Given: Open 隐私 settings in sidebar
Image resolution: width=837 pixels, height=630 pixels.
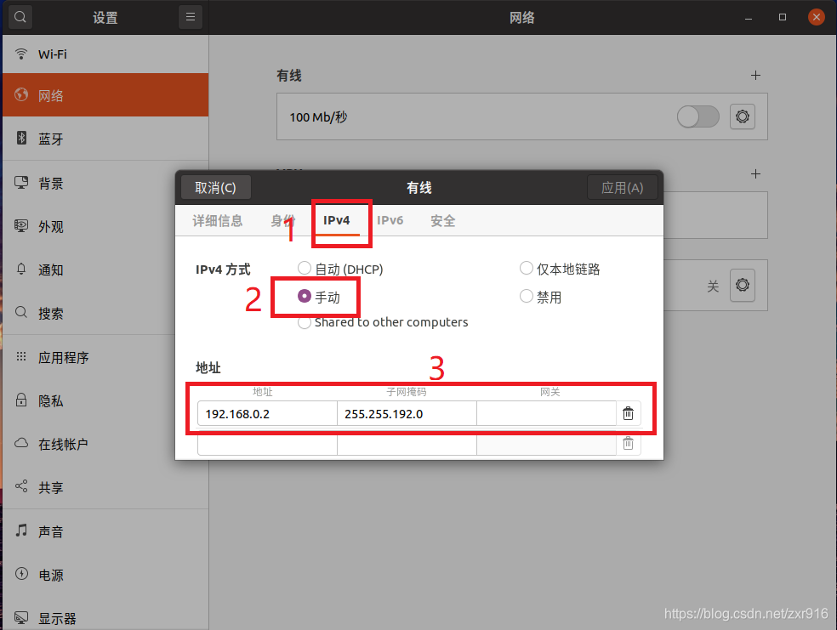Looking at the screenshot, I should (105, 400).
